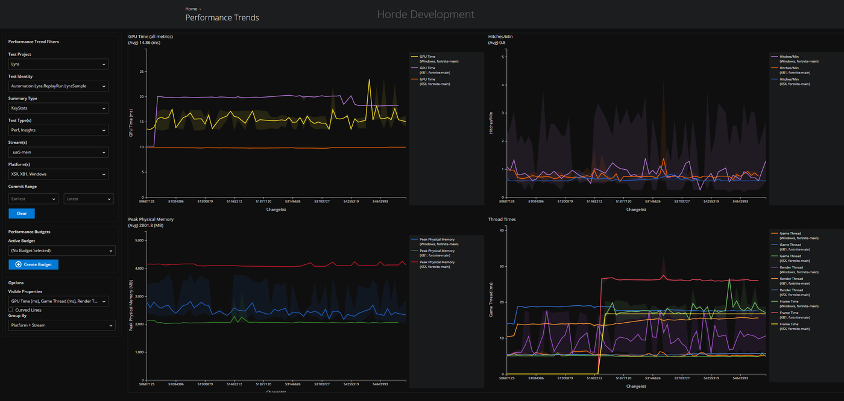Open the Latest commit range dropdown
The width and height of the screenshot is (844, 401).
[89, 199]
